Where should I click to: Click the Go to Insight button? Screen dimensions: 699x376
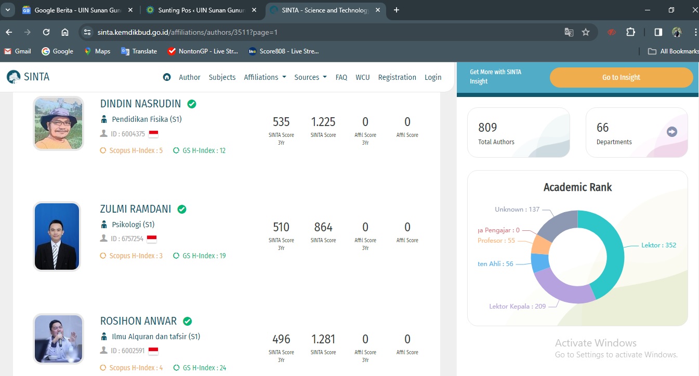[x=621, y=77]
